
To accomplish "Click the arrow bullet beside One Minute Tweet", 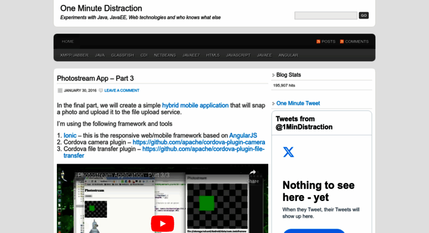I will [273, 104].
